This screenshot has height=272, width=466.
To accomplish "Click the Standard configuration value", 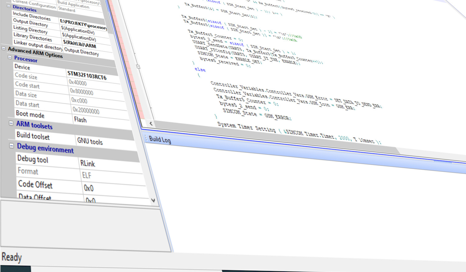I will (67, 9).
